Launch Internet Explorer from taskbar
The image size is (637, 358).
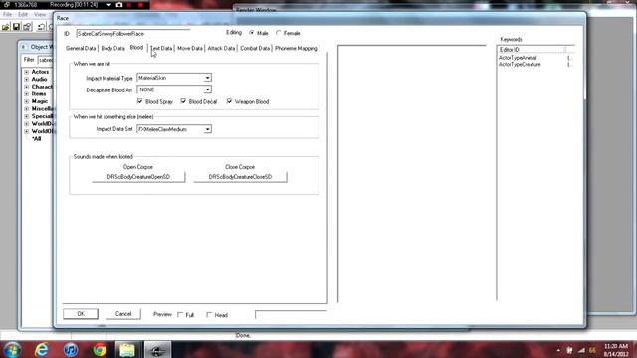coord(42,349)
